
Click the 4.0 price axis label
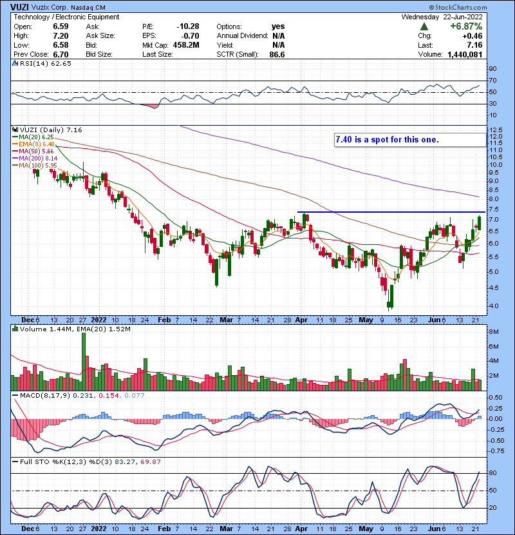pyautogui.click(x=494, y=306)
